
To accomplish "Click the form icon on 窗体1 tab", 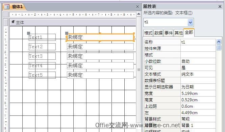I will 7,7.
